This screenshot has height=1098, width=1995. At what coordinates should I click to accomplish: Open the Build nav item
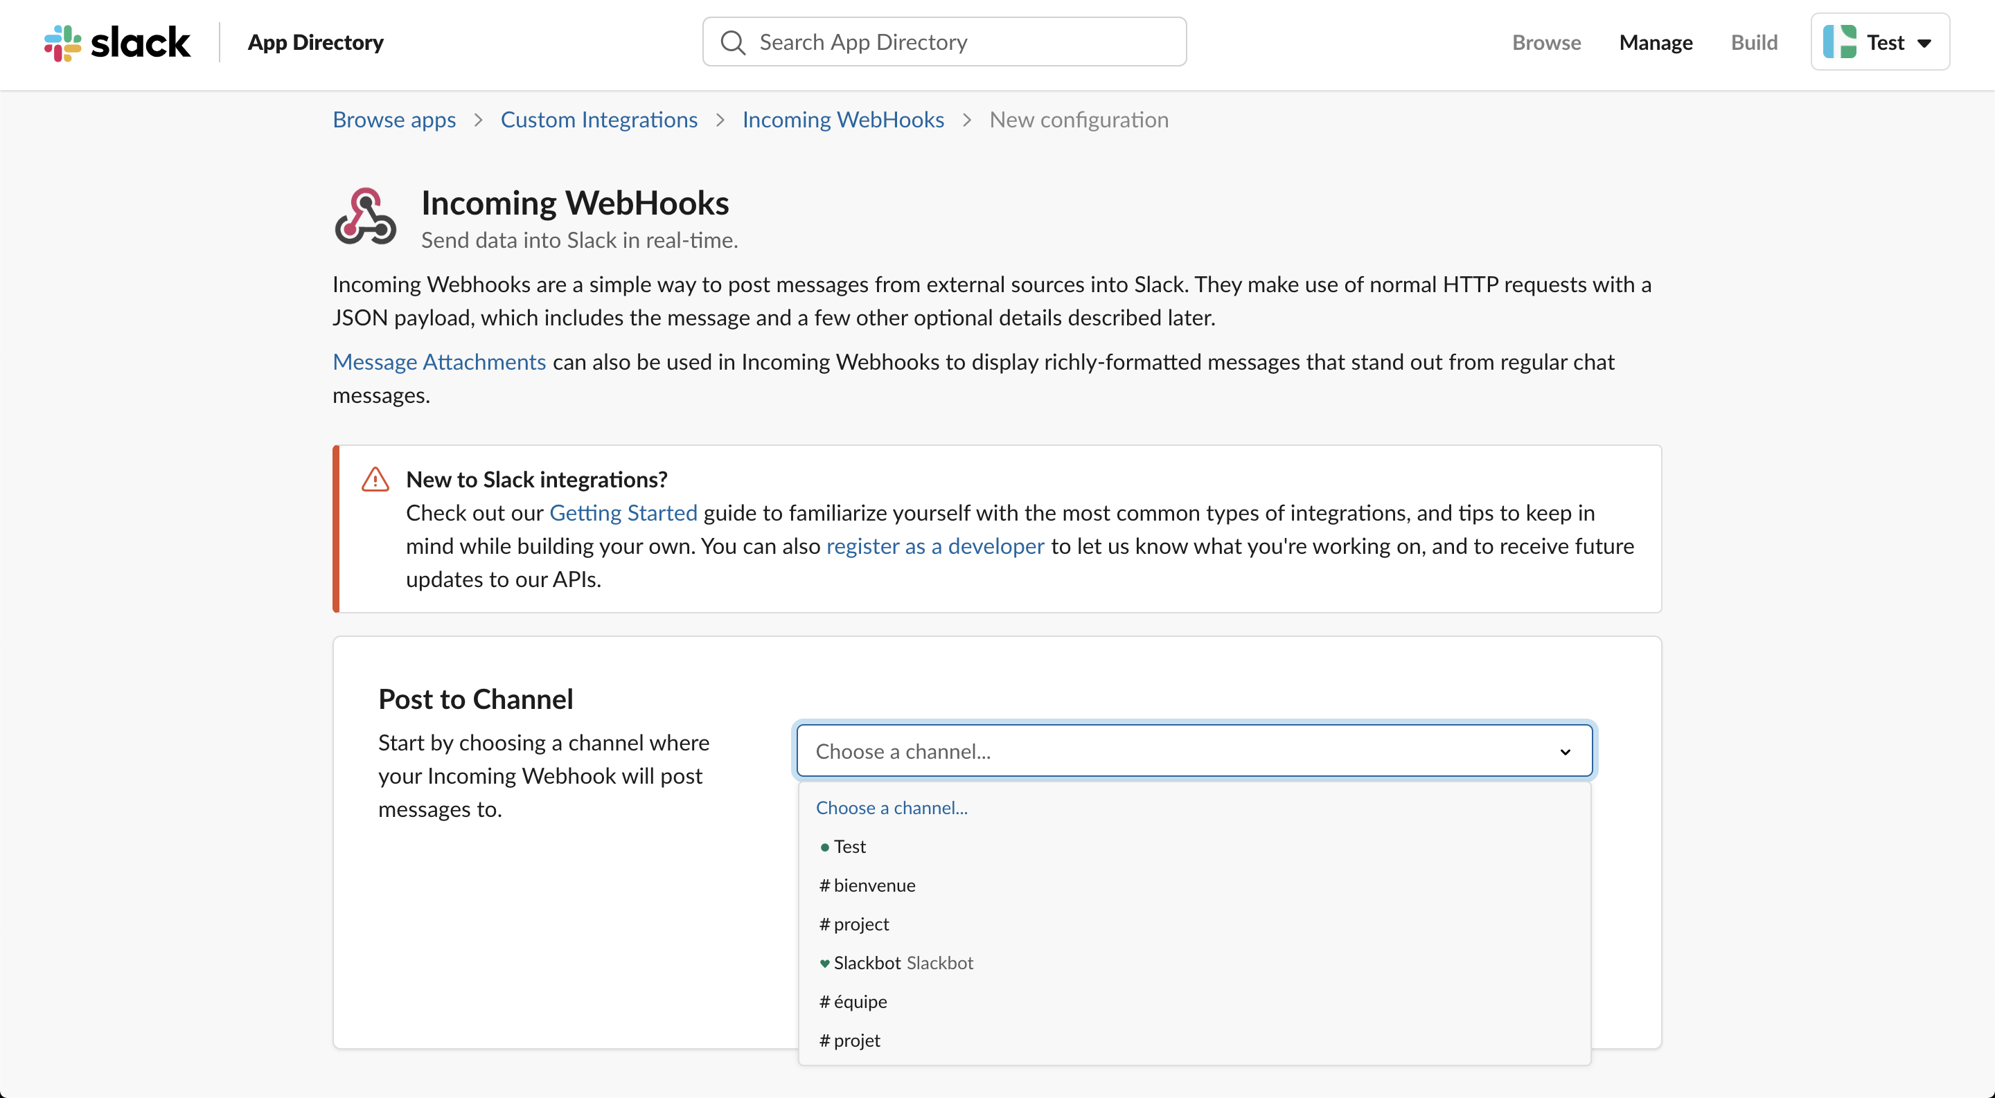[x=1754, y=42]
